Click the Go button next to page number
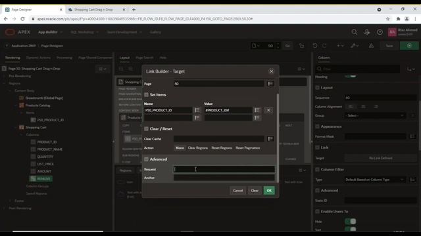Image resolution: width=421 pixels, height=236 pixels. point(287,46)
